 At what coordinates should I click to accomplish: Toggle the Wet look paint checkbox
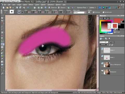coord(103,12)
